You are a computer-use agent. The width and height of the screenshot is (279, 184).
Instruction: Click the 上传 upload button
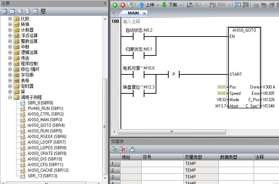147,5
